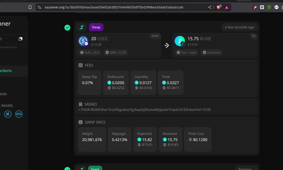Image resolution: width=283 pixels, height=170 pixels.
Task: Click the Liquidity fee 0.0127 value
Action: 146,83
